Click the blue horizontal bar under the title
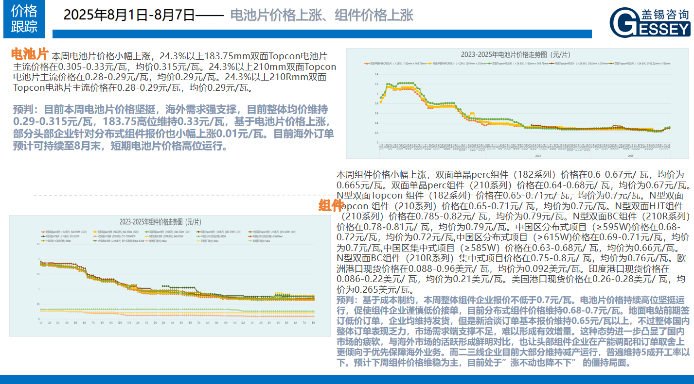694x384 pixels. [321, 34]
